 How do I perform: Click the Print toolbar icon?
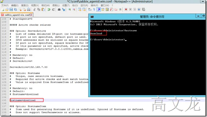[x=29, y=10]
